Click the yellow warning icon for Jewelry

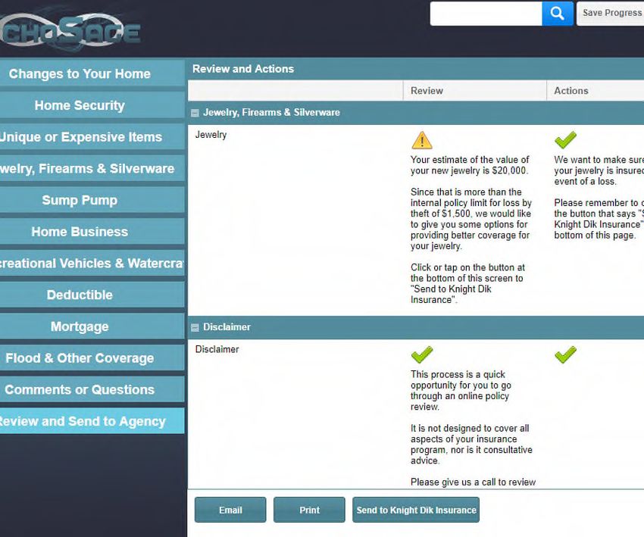coord(421,140)
